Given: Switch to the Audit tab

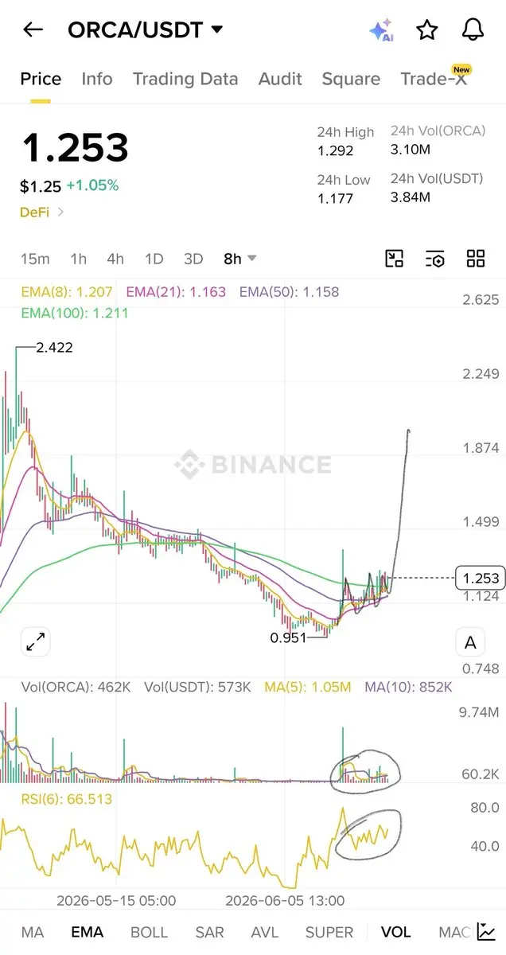Looking at the screenshot, I should tap(280, 79).
